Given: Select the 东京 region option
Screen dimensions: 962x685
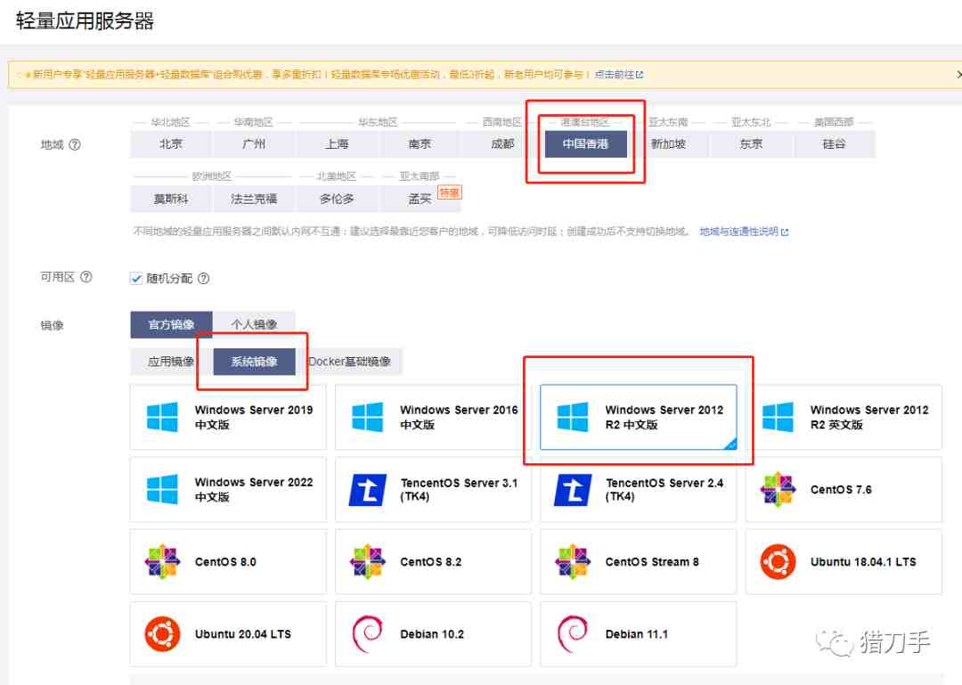Looking at the screenshot, I should point(751,144).
